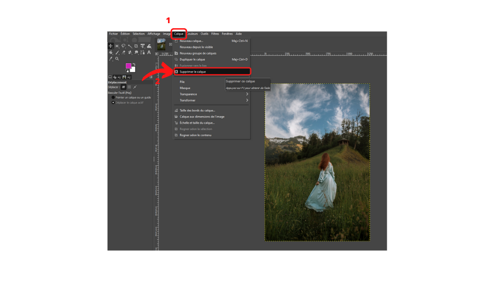Select the Text tool letter A
The image size is (503, 282).
[x=149, y=52]
